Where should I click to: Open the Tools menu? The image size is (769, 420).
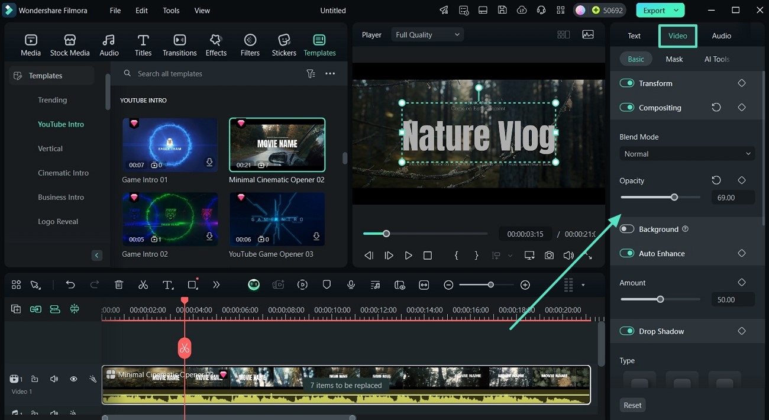[171, 11]
